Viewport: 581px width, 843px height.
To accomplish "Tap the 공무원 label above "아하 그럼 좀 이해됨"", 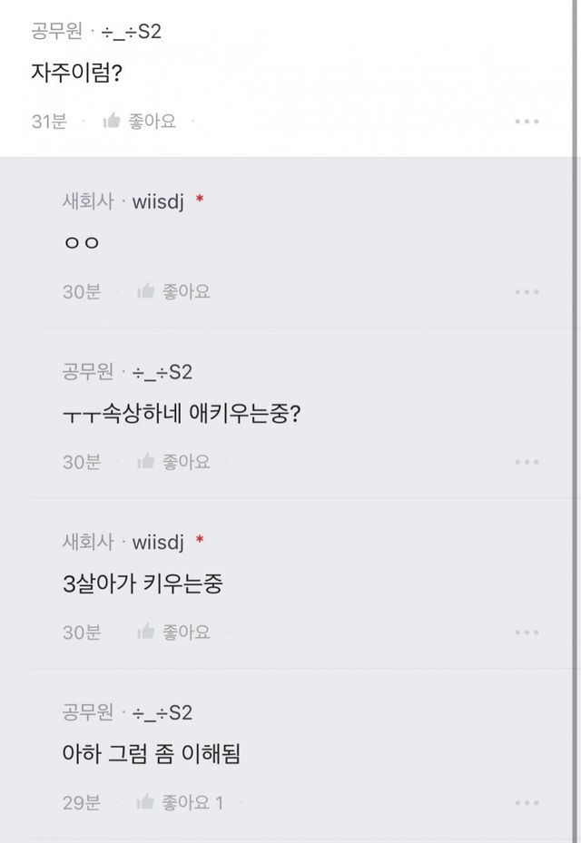I will pos(88,712).
